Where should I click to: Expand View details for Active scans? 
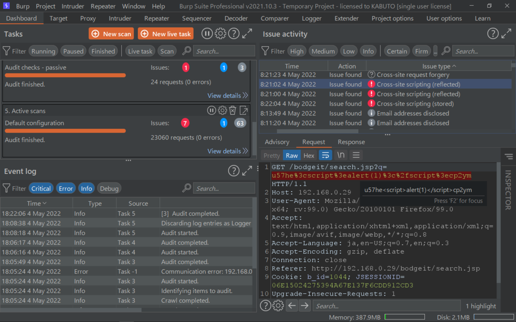227,151
